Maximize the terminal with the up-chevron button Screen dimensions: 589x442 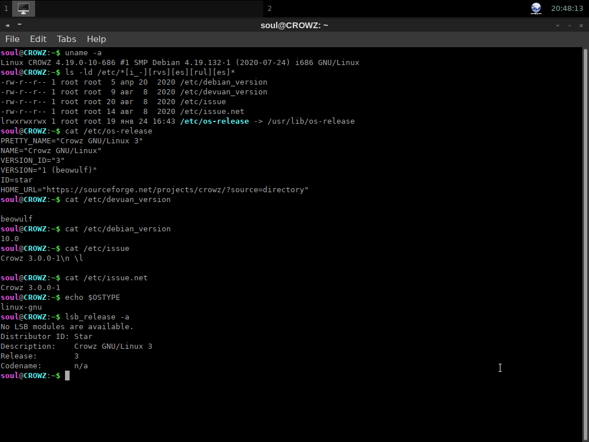point(569,25)
